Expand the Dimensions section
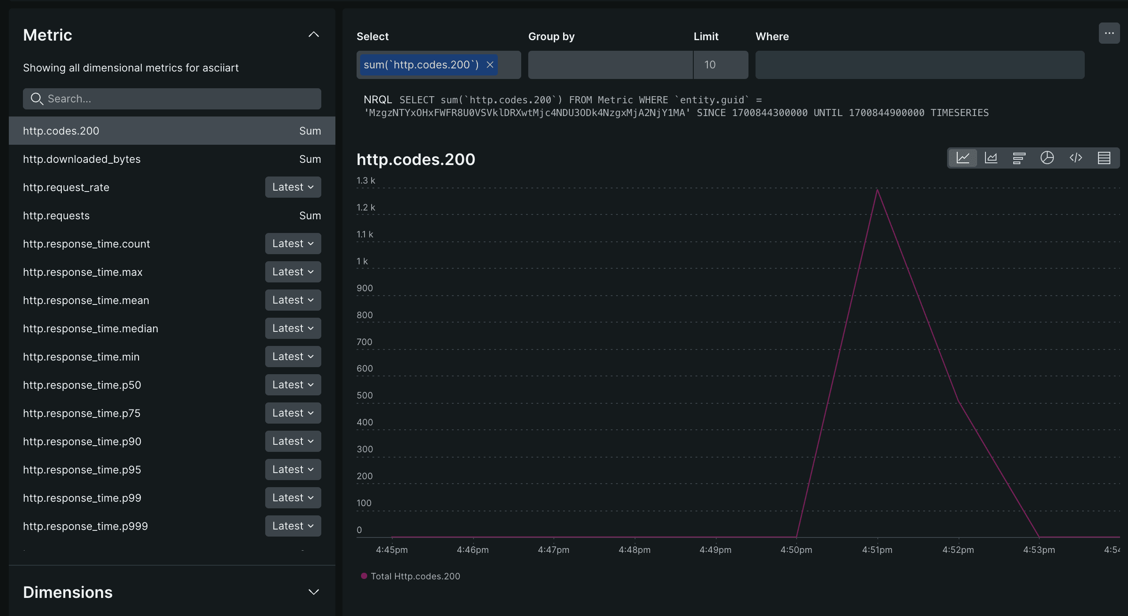Viewport: 1128px width, 616px height. tap(314, 592)
